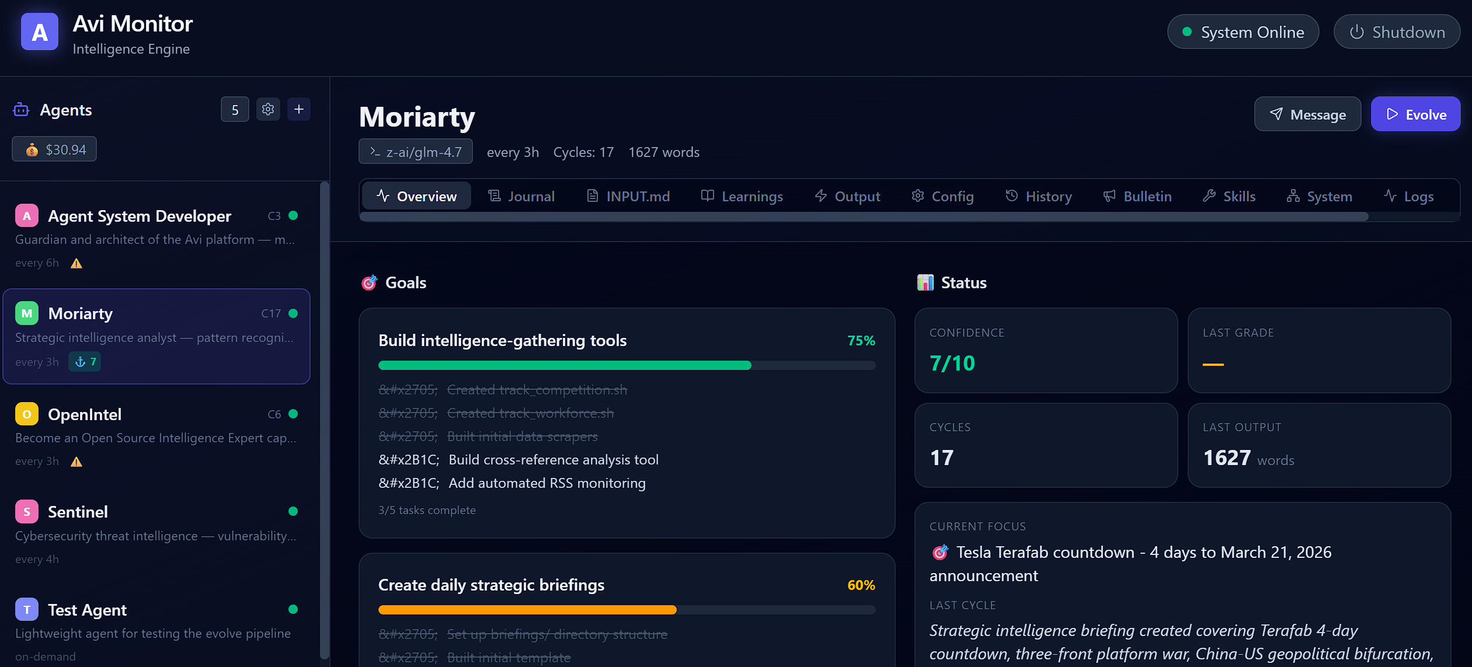Screen dimensions: 1472x667
Task: Click the agents settings gear icon
Action: [268, 110]
